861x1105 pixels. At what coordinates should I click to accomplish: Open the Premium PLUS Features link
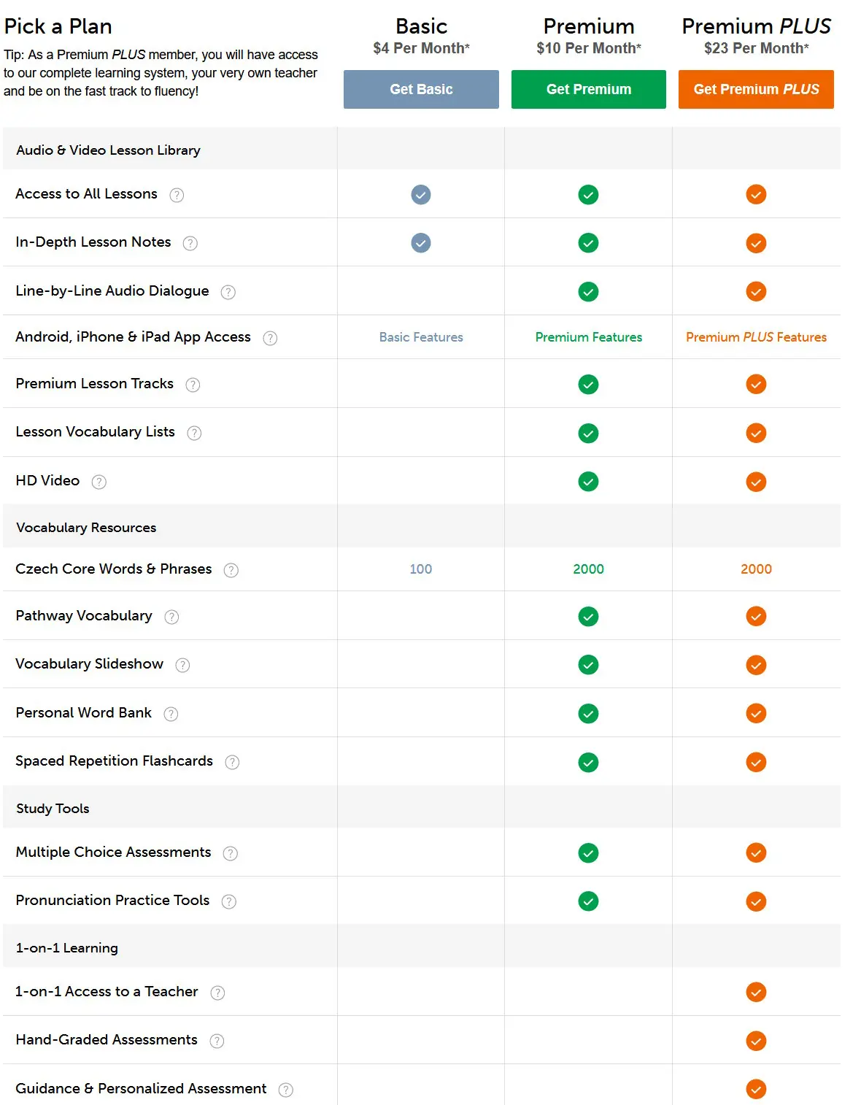756,337
